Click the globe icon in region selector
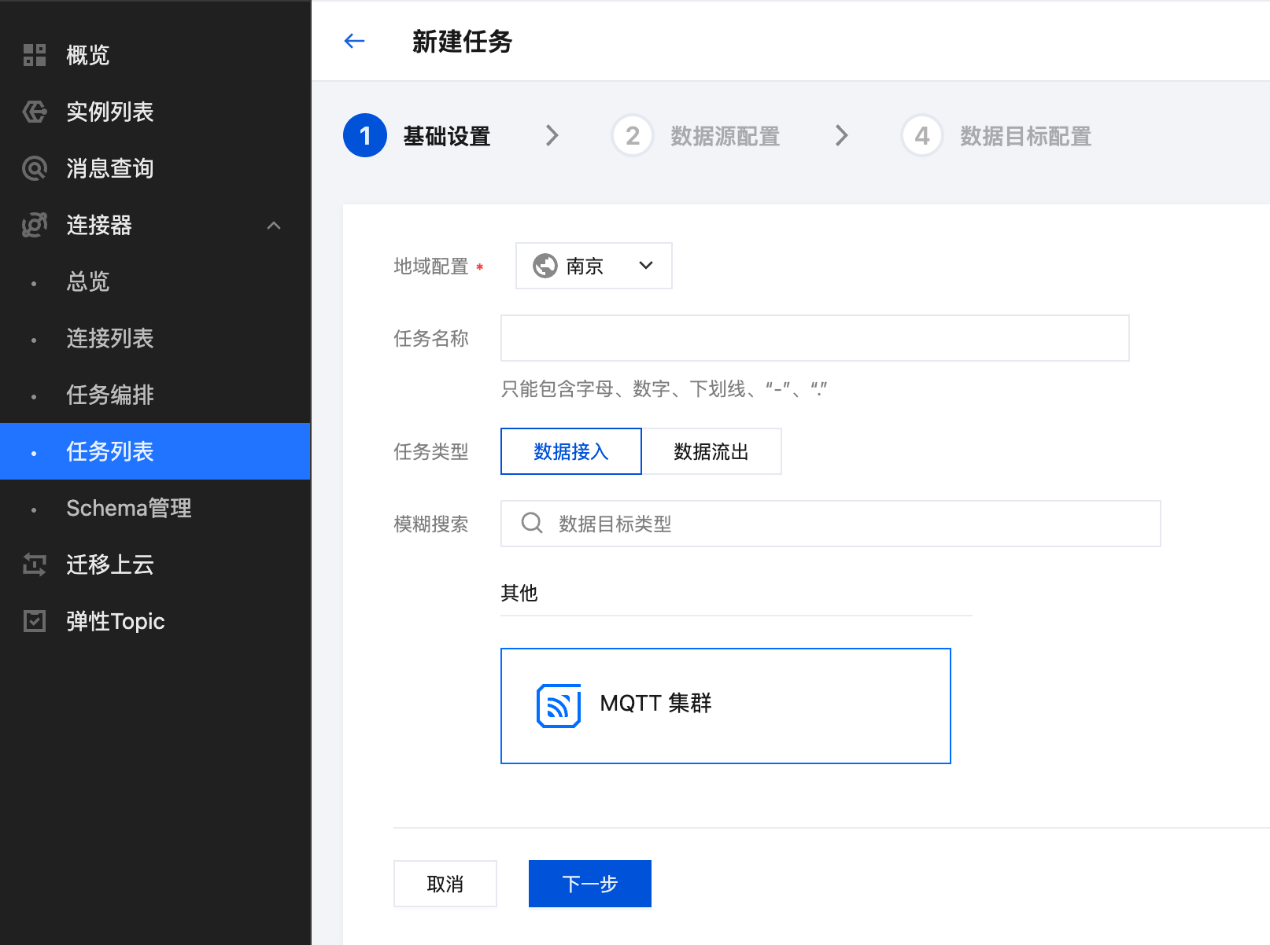Screen dimensions: 1270x945 545,266
